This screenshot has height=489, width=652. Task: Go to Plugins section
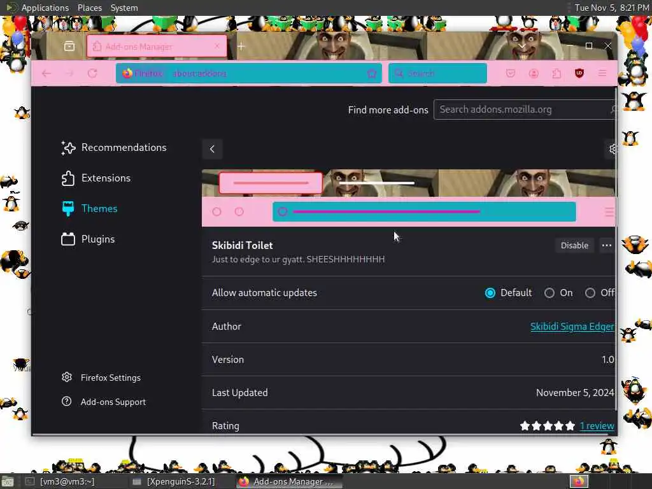click(x=88, y=239)
